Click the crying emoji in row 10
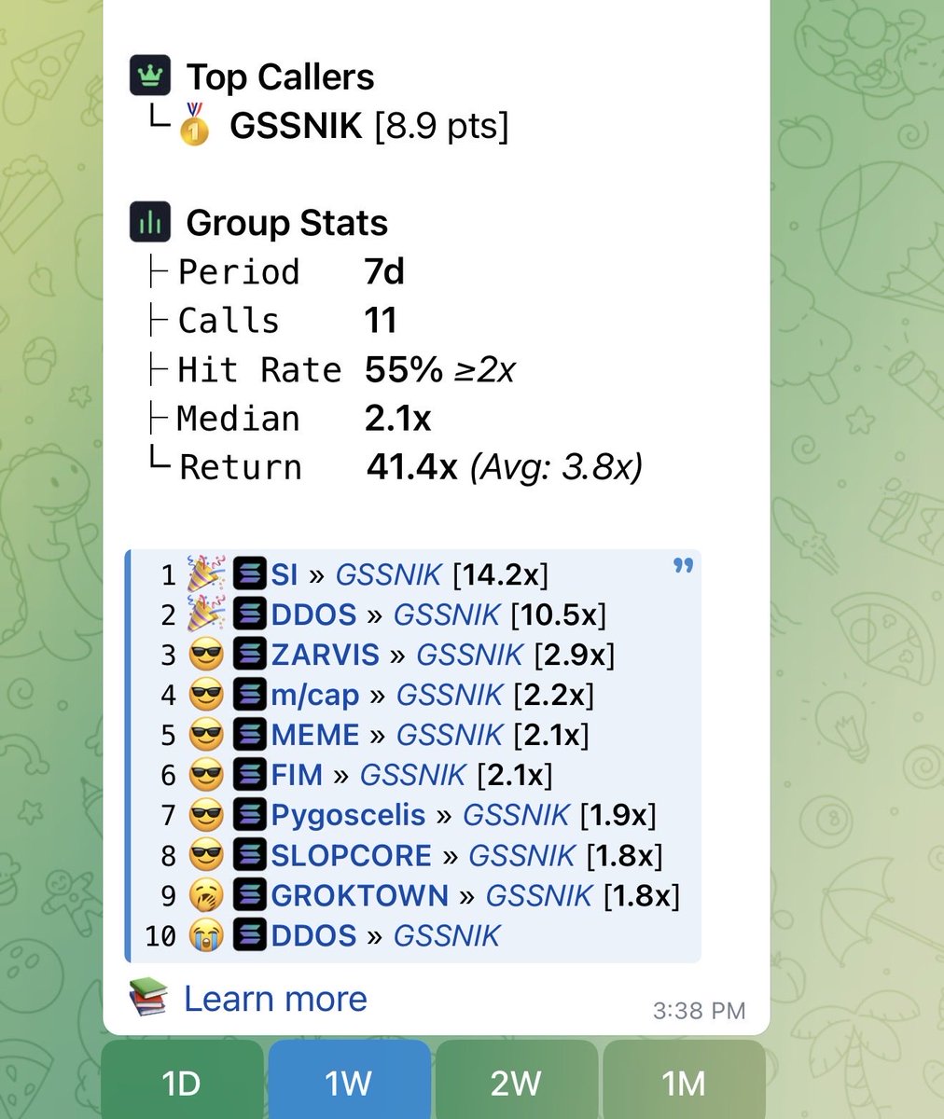Screen dimensions: 944x1119 coord(206,935)
